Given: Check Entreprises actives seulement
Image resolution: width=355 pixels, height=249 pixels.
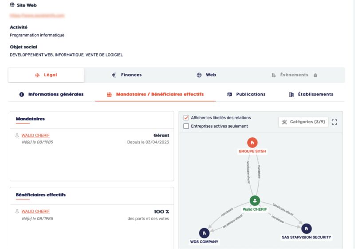Looking at the screenshot, I should (186, 126).
